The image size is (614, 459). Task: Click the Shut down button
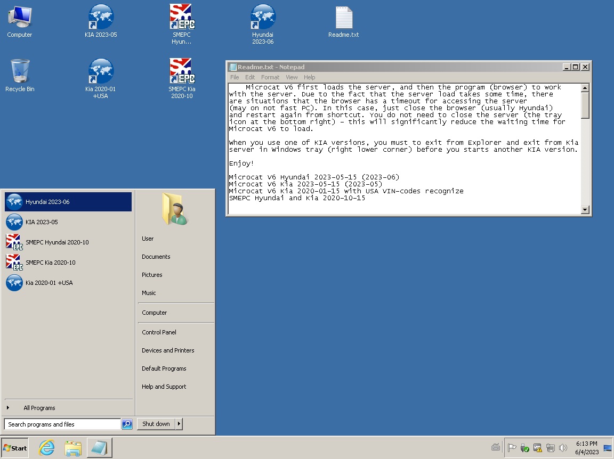(x=156, y=424)
